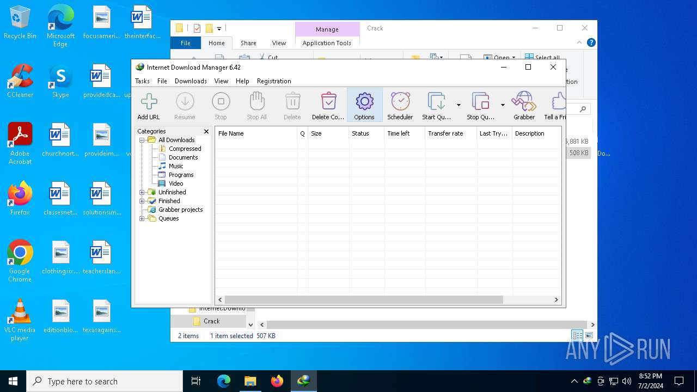The height and width of the screenshot is (392, 697).
Task: Open Application Tools tab in Explorer
Action: [x=327, y=43]
